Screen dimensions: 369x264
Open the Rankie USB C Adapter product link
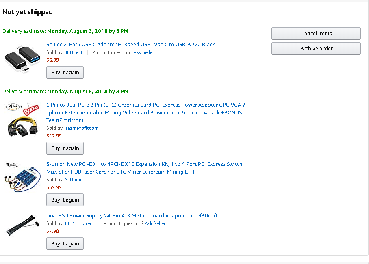130,45
